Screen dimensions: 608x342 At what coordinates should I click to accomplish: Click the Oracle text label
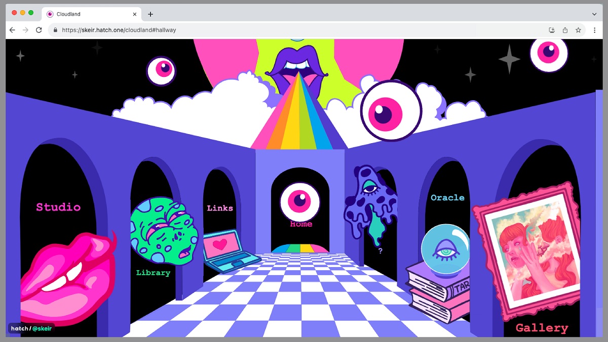(x=447, y=197)
